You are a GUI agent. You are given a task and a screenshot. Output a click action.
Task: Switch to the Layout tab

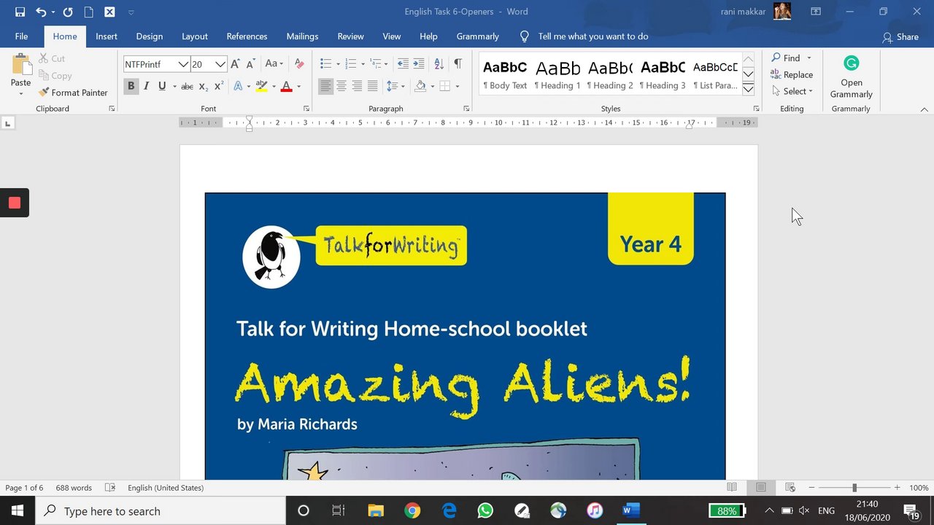point(195,36)
